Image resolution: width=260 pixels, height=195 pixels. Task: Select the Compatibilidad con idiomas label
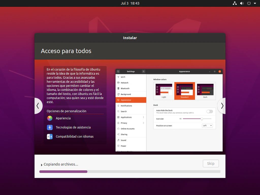(75, 136)
